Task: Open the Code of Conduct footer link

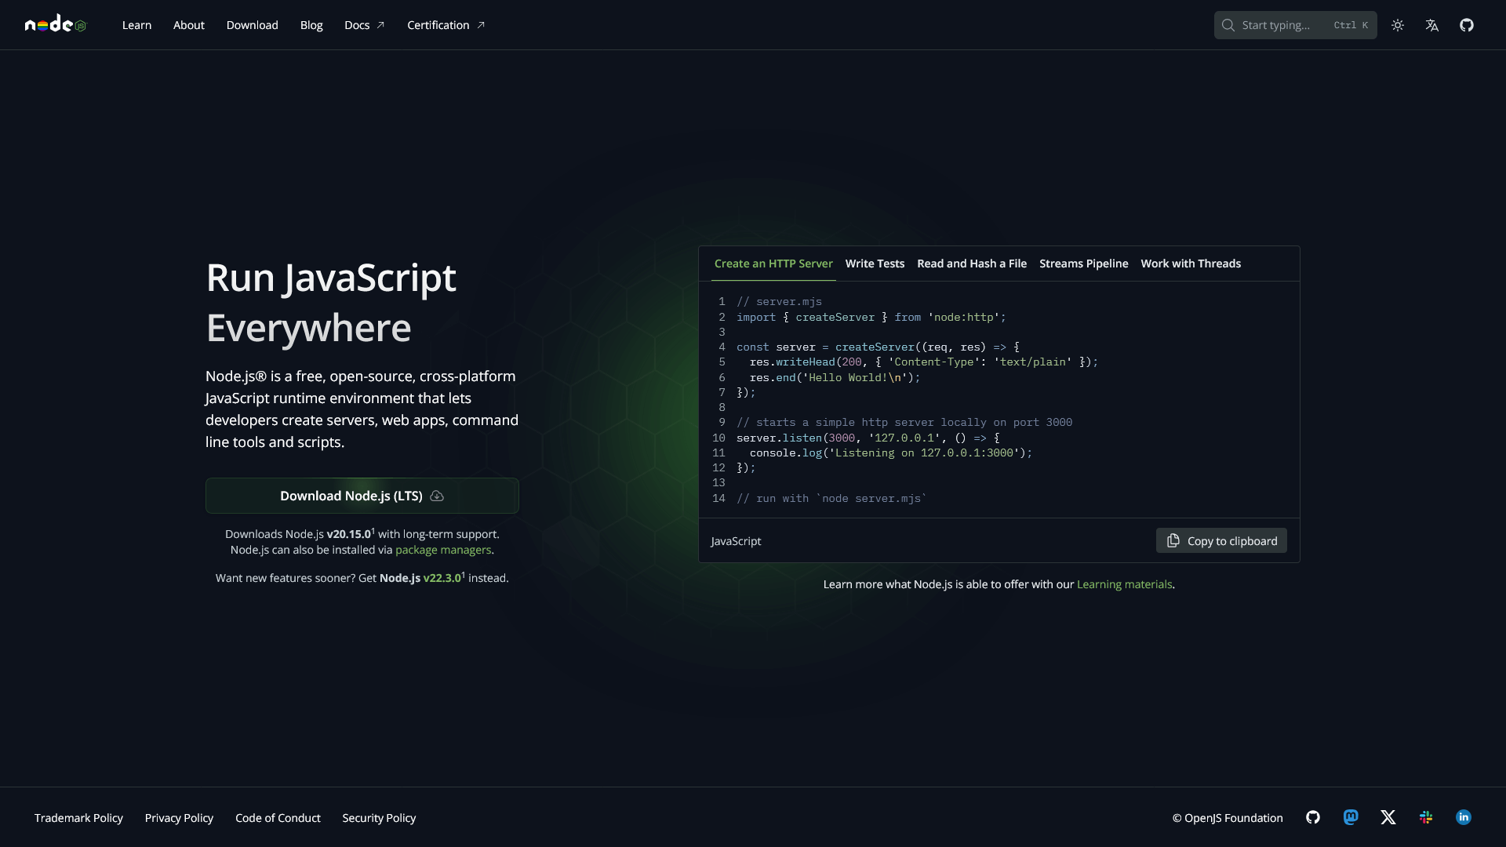Action: point(278,818)
